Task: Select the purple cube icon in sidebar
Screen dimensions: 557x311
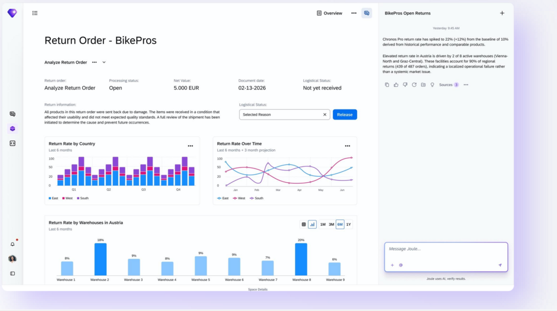Action: (12, 129)
